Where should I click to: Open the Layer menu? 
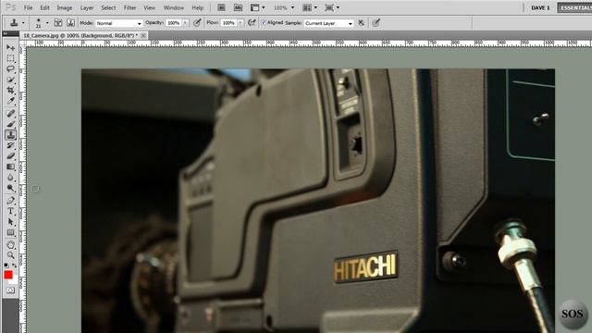(x=87, y=7)
